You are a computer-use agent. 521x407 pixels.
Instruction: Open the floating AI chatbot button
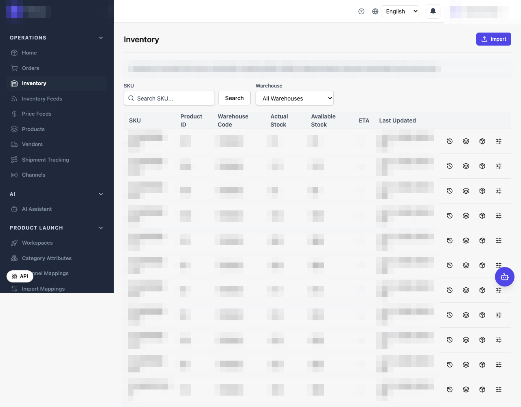(505, 277)
